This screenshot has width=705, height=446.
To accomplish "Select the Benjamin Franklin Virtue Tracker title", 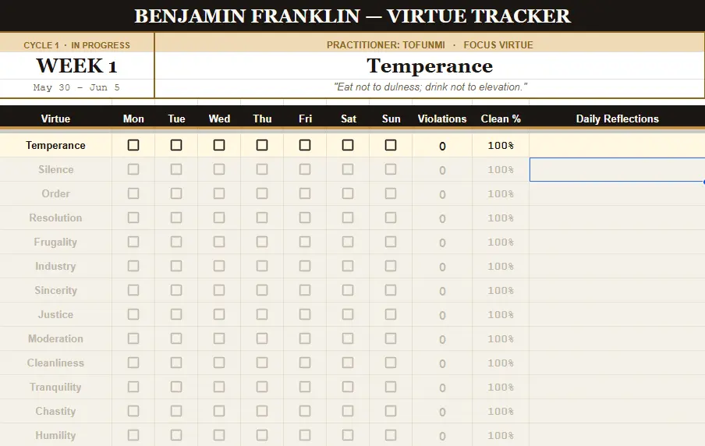I will [352, 16].
